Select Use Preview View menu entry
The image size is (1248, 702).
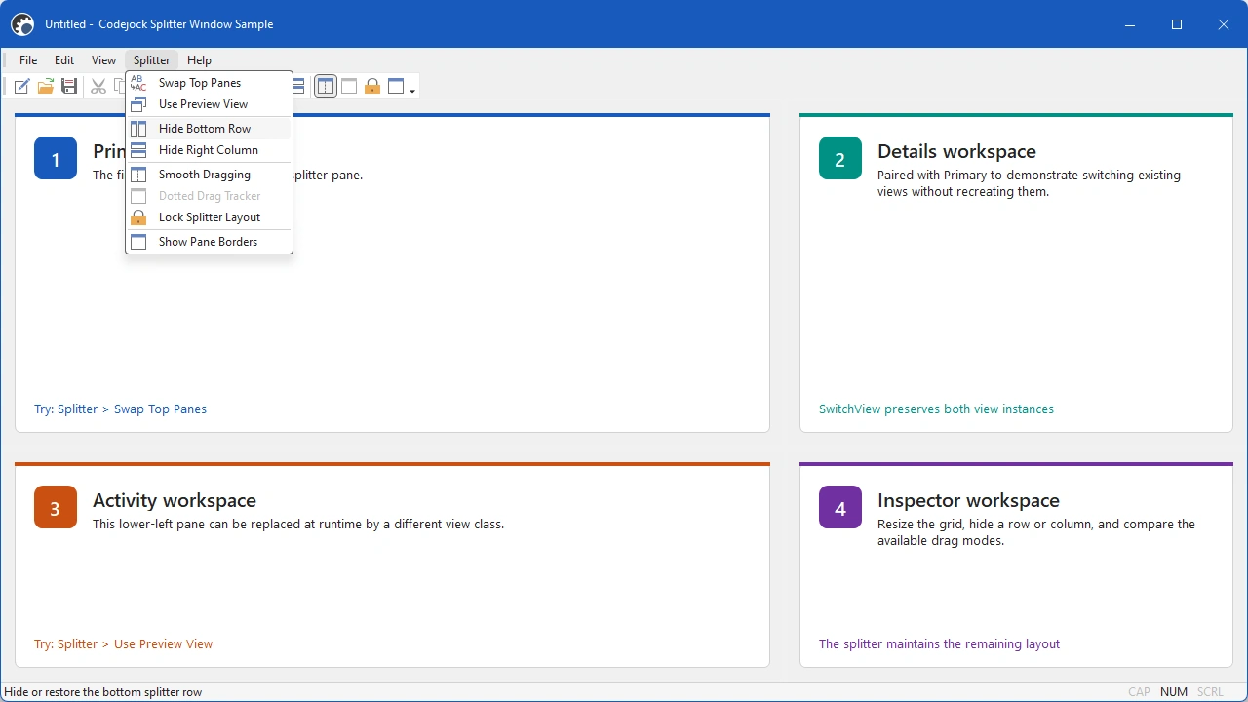click(210, 104)
